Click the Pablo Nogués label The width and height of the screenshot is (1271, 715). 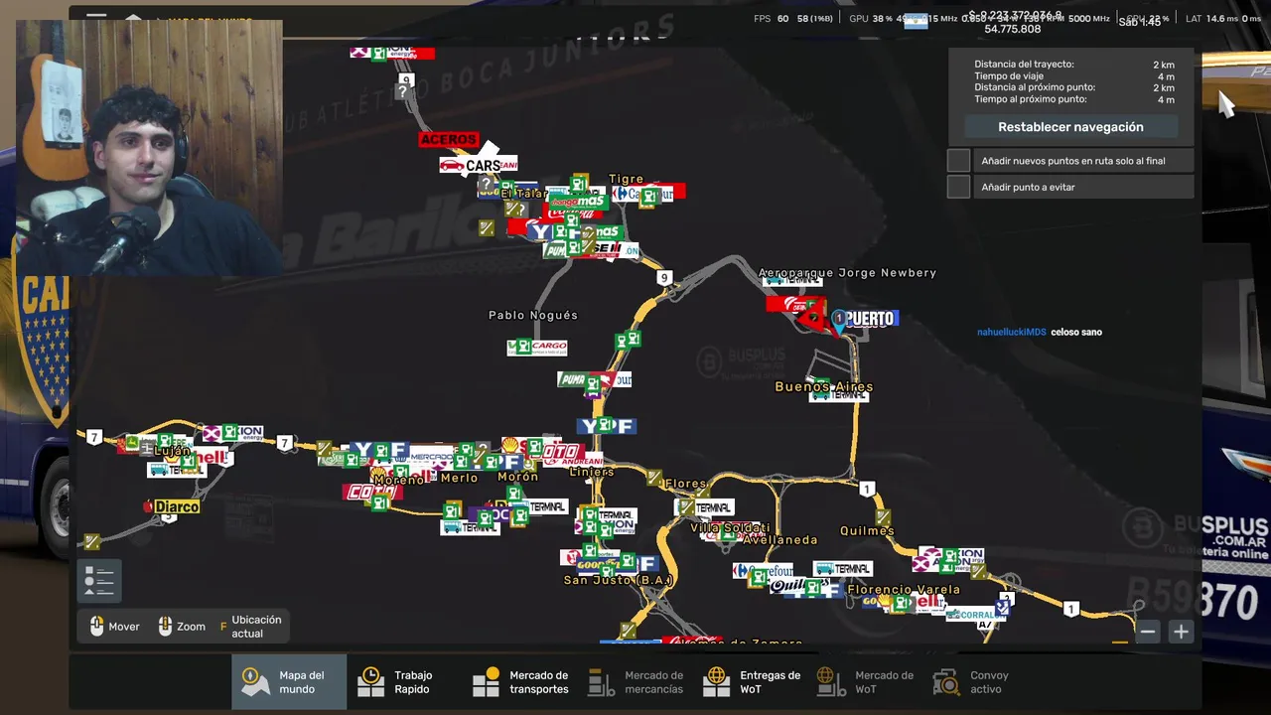[533, 315]
